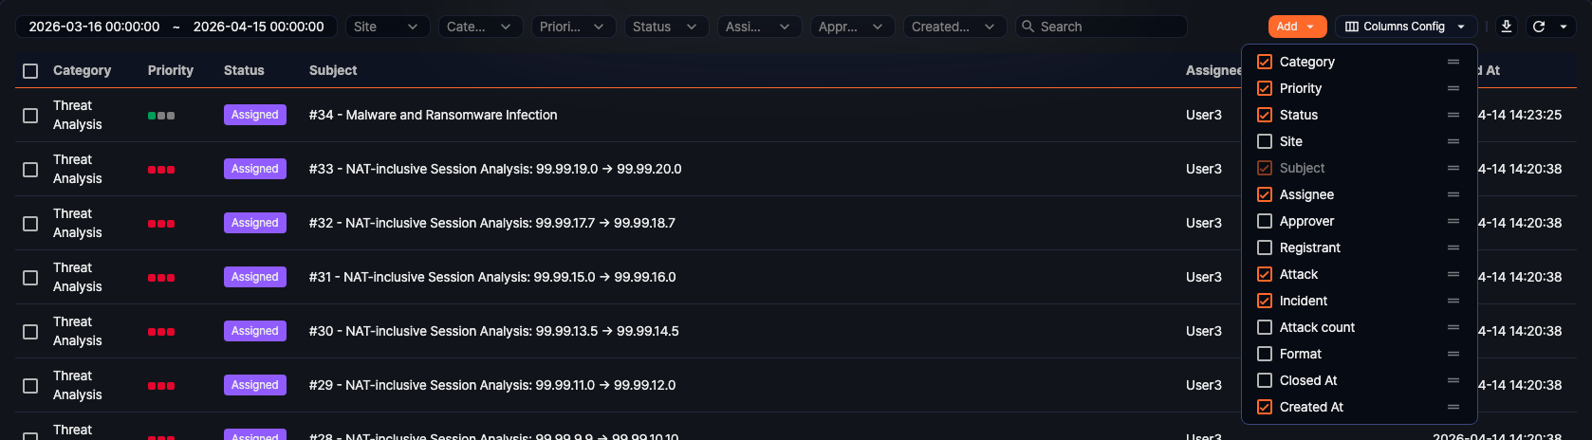Click the green priority indicator for #34

coord(152,116)
